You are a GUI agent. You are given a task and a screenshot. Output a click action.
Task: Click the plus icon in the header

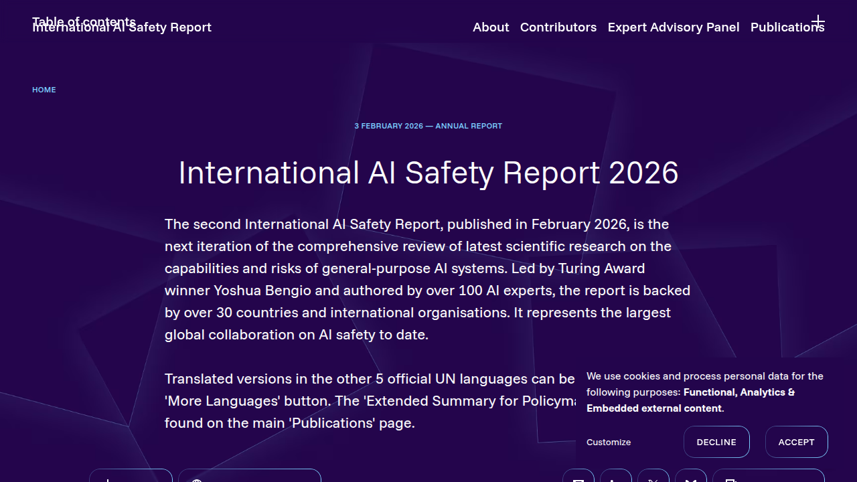tap(817, 22)
